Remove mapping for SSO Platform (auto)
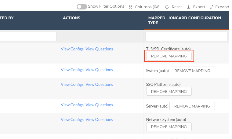This screenshot has height=139, width=232. click(x=169, y=91)
